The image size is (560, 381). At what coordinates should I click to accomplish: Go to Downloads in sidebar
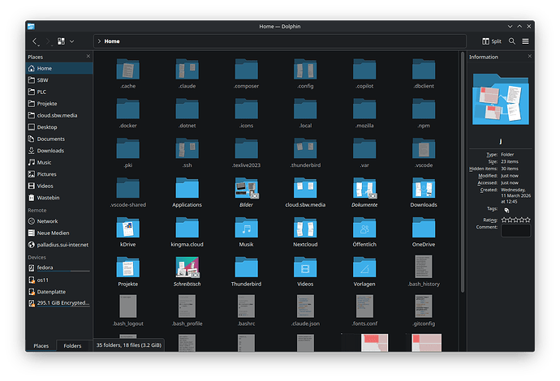pos(59,151)
